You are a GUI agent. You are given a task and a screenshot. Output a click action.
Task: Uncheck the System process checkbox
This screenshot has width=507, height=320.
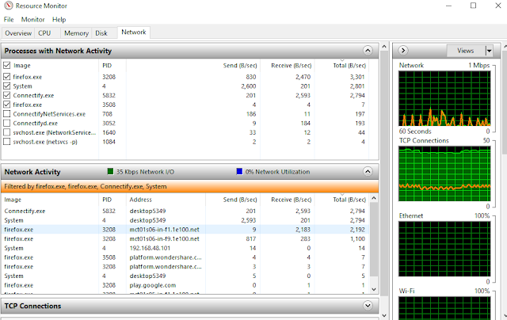pos(7,86)
